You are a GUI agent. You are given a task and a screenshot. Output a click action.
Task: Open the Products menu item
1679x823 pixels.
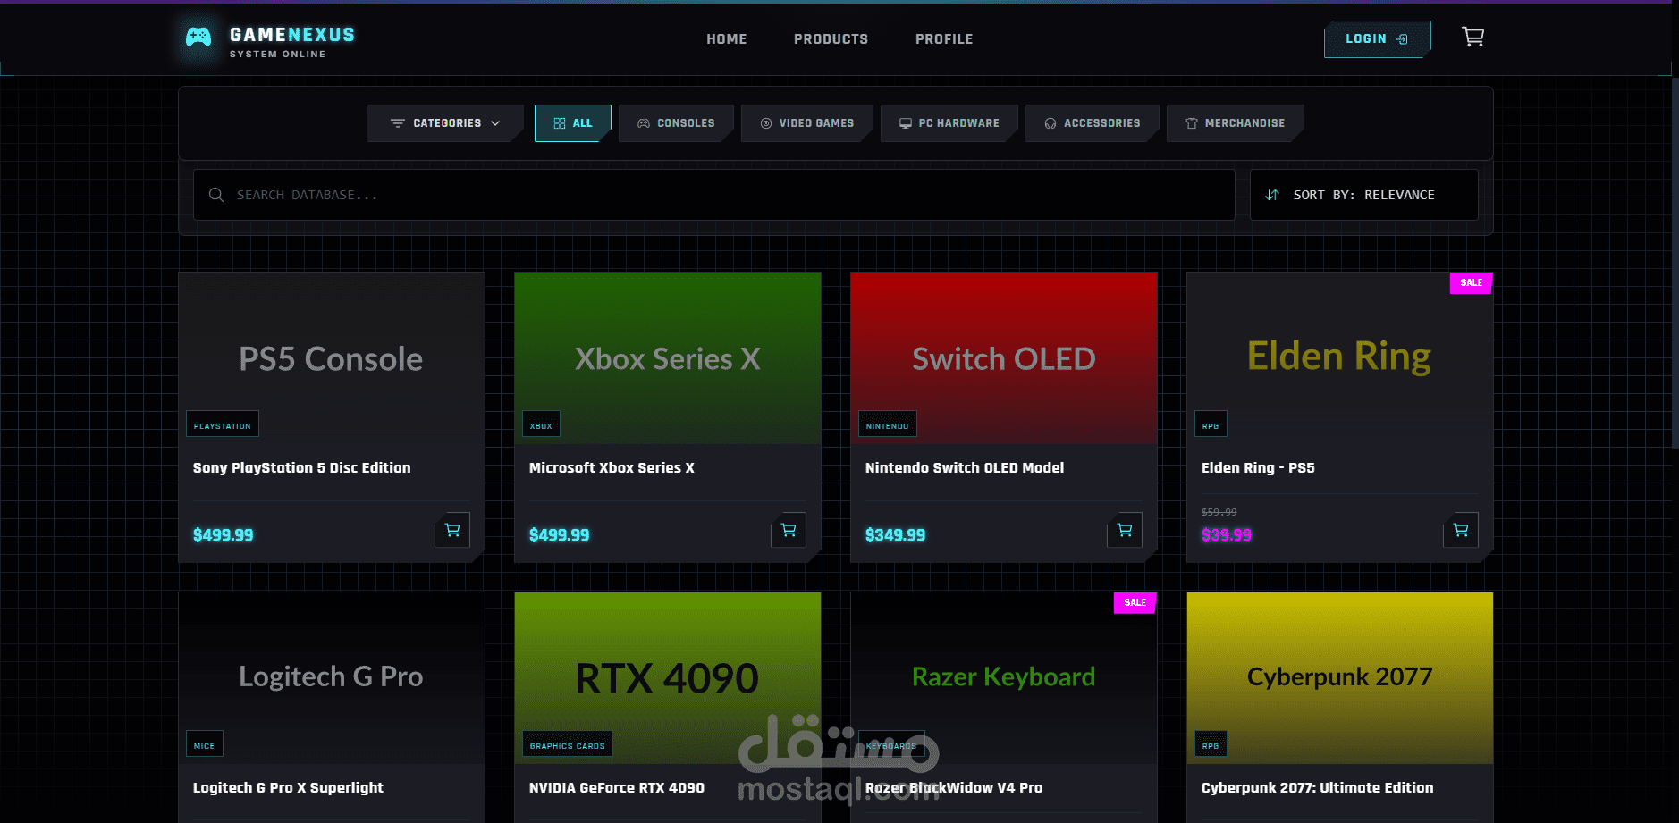[831, 39]
